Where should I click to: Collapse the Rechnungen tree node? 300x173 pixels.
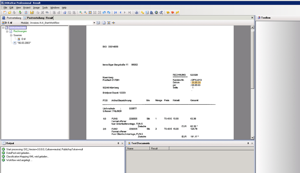[7, 31]
